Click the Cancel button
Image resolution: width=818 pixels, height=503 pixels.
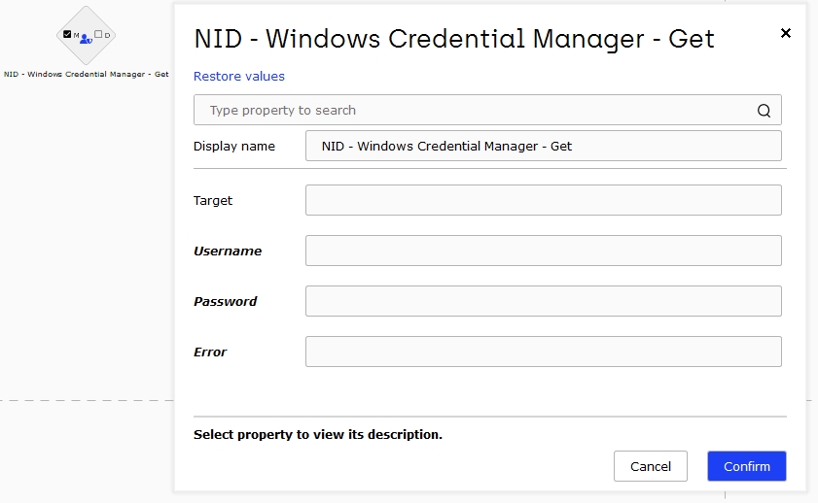(x=651, y=466)
